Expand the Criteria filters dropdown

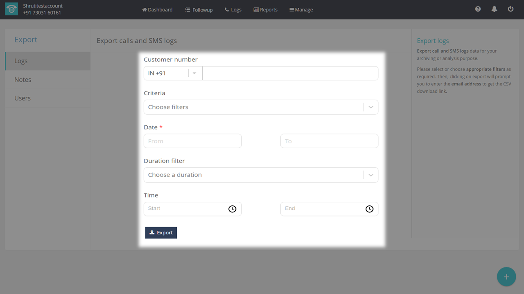point(370,107)
